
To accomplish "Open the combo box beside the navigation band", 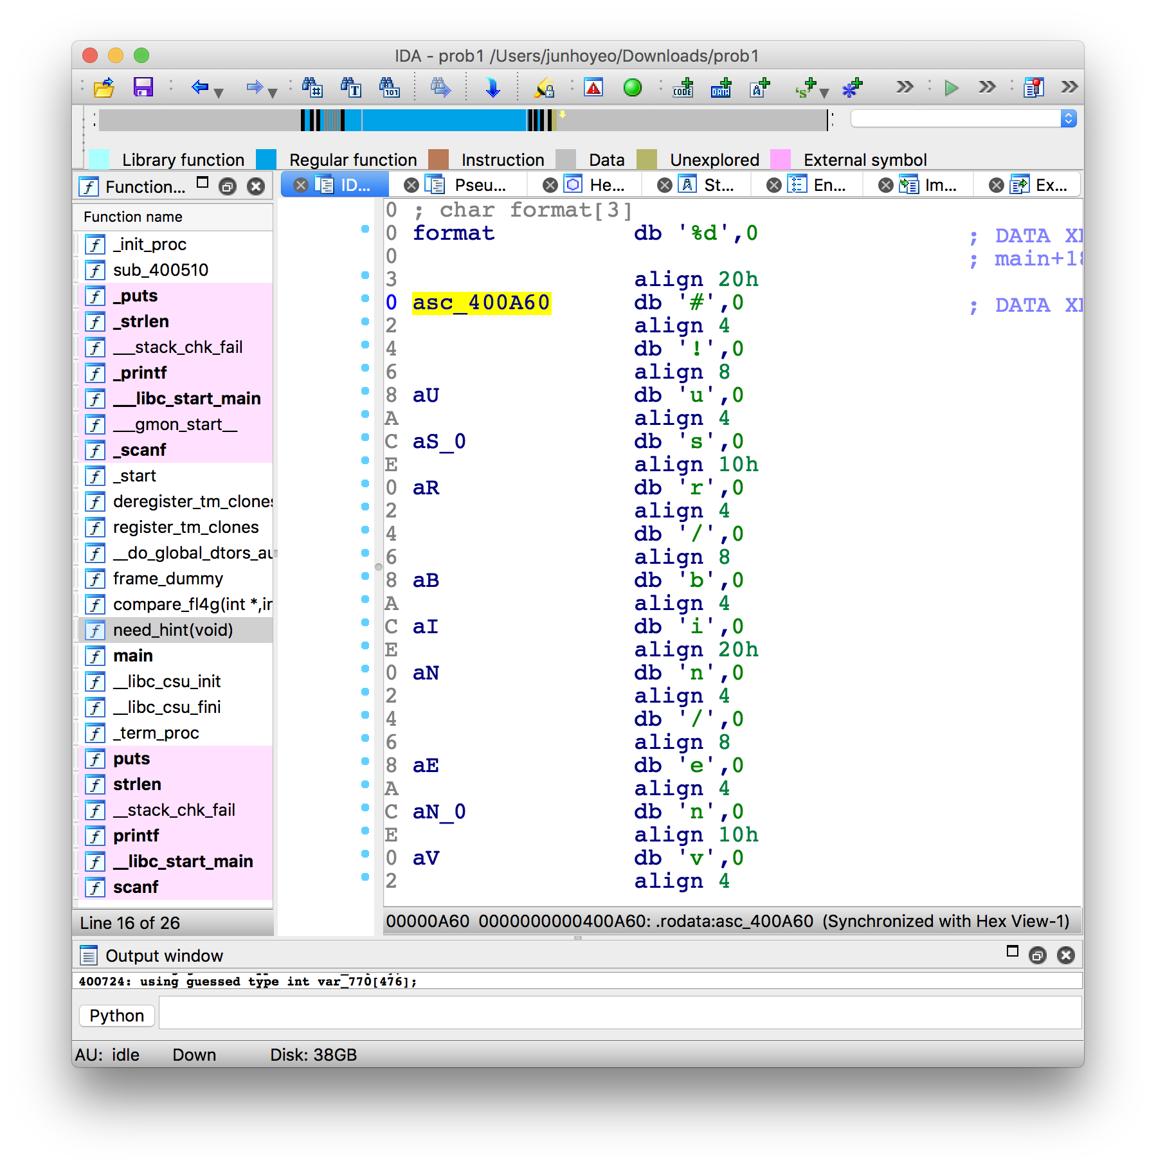I will (963, 118).
